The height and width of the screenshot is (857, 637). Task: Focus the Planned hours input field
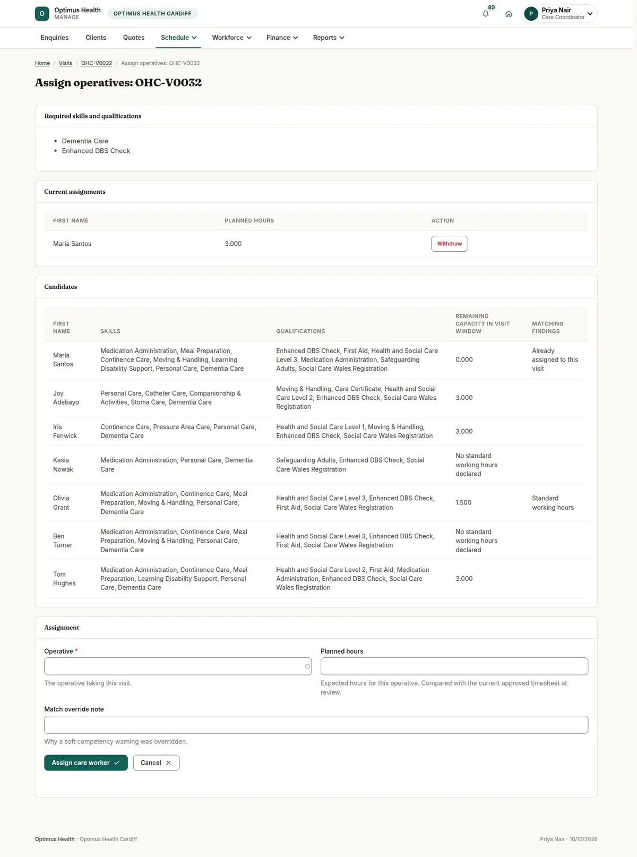(x=454, y=666)
